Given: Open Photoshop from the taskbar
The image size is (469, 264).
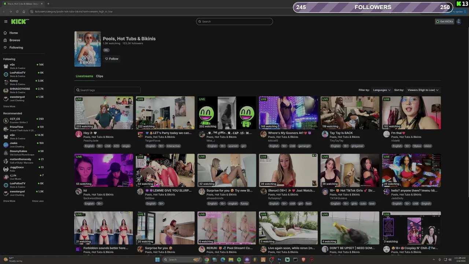Looking at the screenshot, I should [x=279, y=260].
